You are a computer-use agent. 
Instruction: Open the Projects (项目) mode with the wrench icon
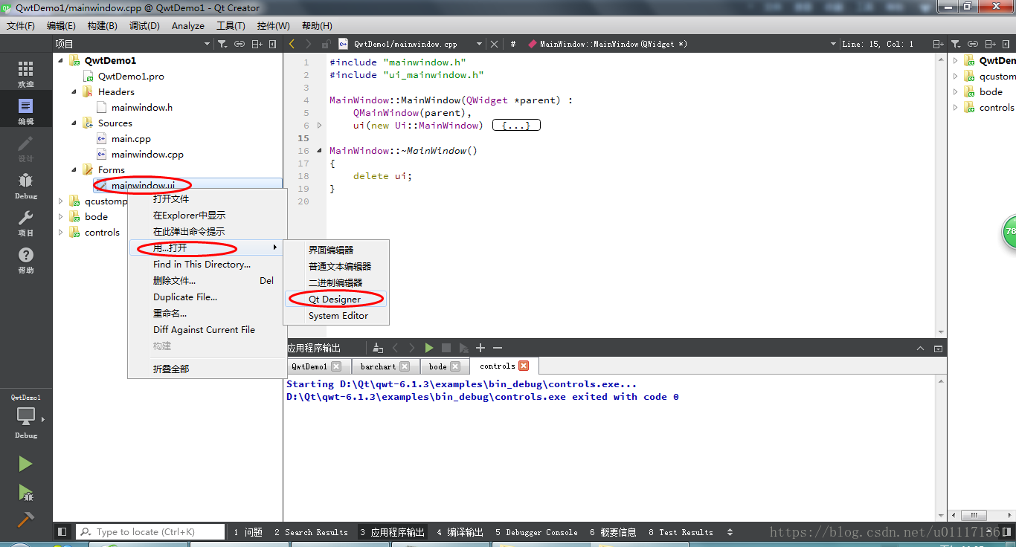(x=26, y=223)
